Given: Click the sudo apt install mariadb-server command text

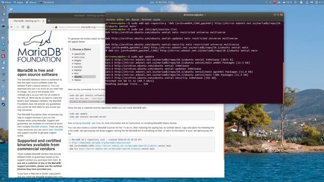Looking at the screenshot, I should pyautogui.click(x=88, y=117).
